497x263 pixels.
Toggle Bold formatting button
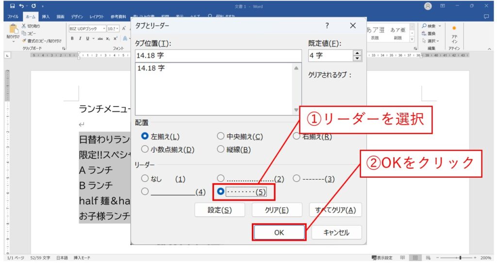pos(72,39)
